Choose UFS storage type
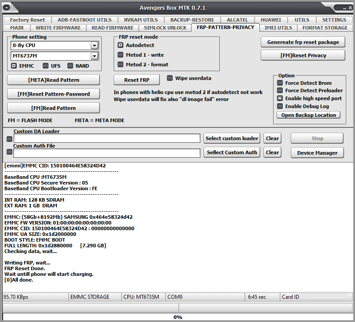 pyautogui.click(x=45, y=66)
